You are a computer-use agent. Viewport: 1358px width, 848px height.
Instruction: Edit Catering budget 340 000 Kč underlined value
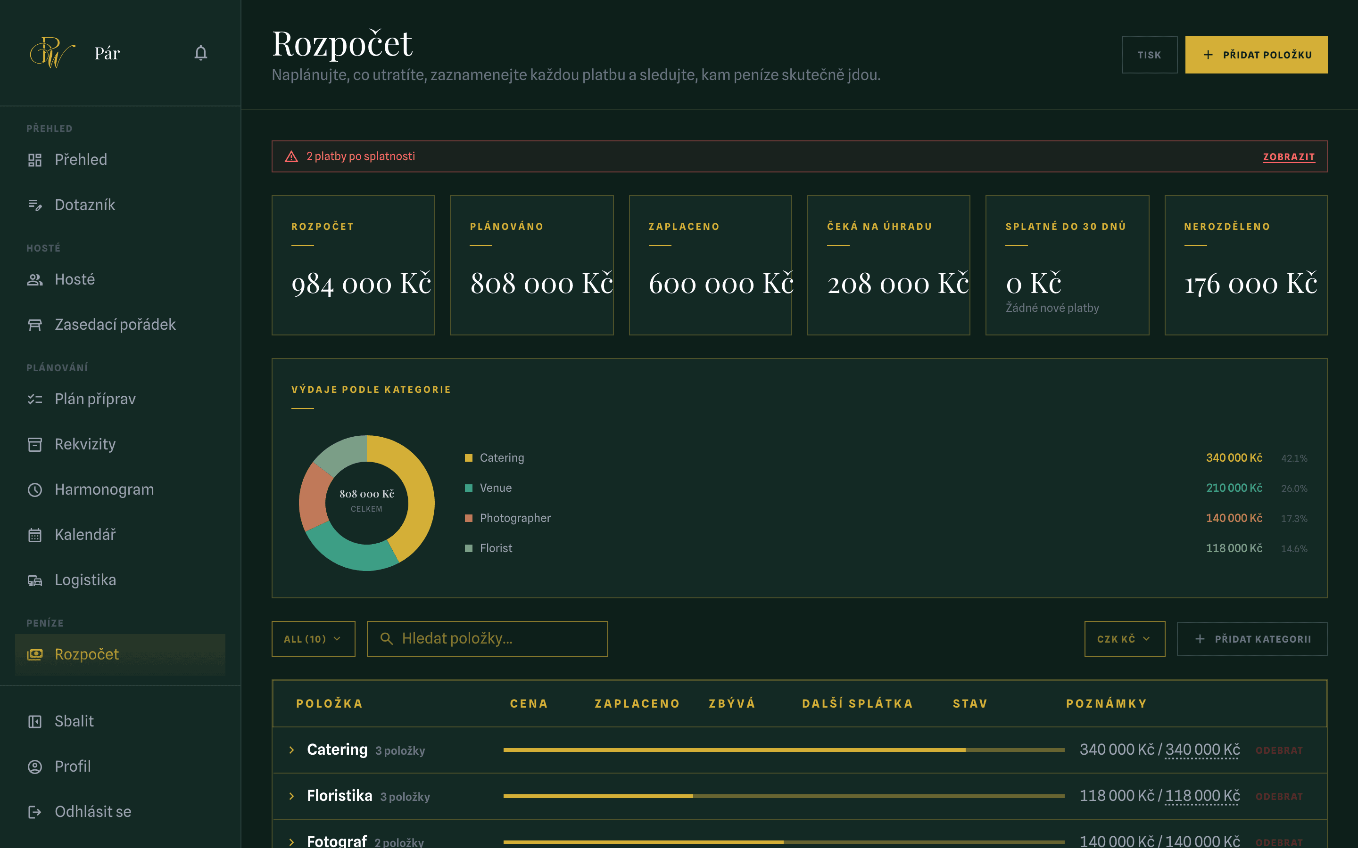tap(1202, 750)
